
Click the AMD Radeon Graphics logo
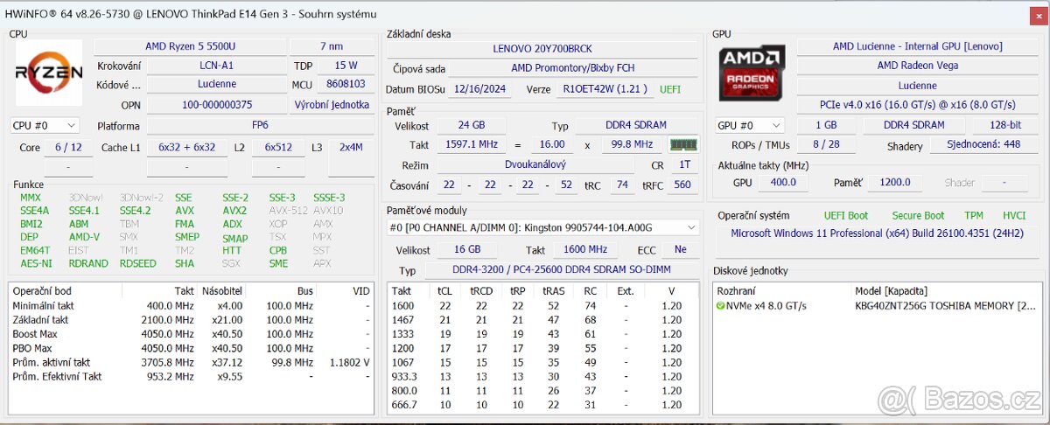[752, 73]
